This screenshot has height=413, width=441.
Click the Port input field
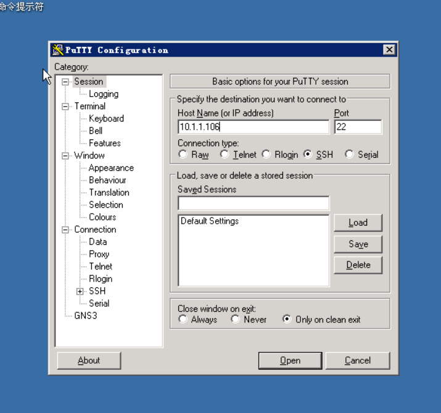click(x=358, y=127)
